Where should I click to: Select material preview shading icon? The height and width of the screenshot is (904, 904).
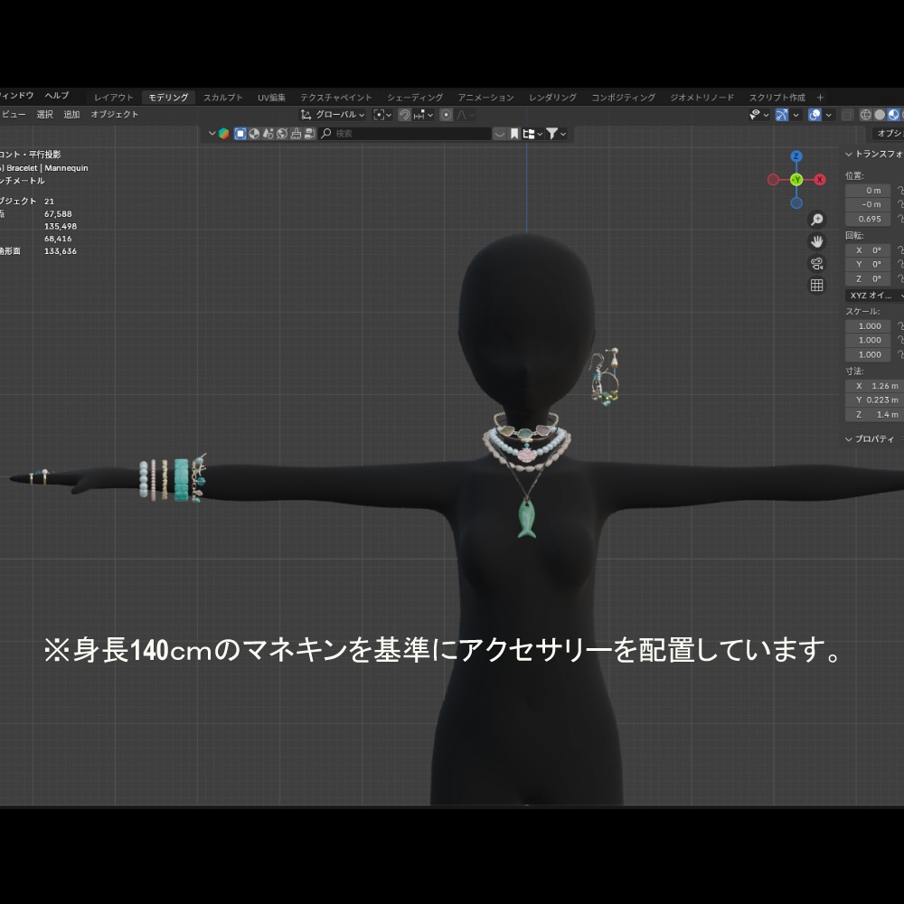(x=893, y=115)
